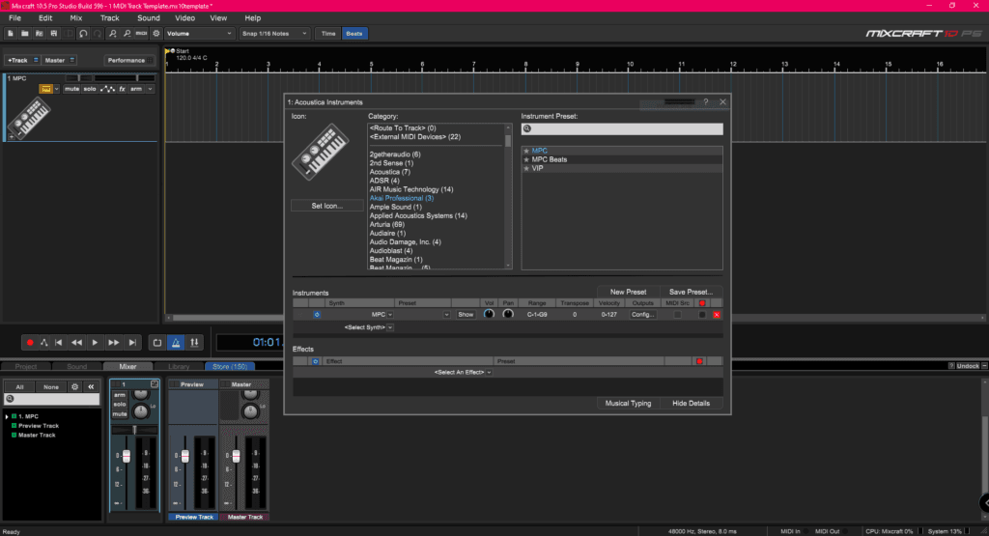989x536 pixels.
Task: Toggle solo on mixer channel 1
Action: [x=119, y=405]
